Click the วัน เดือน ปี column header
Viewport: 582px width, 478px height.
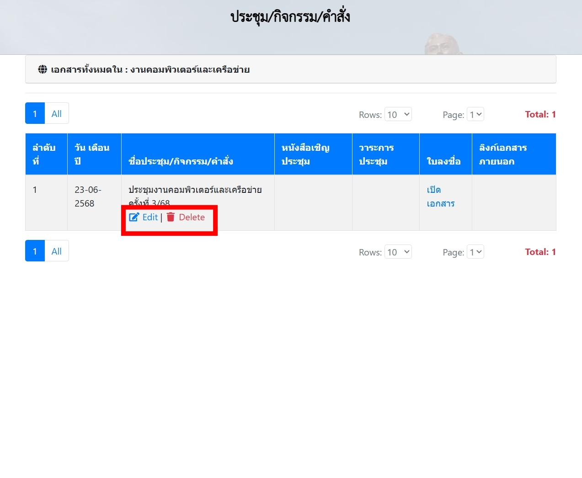pyautogui.click(x=92, y=154)
